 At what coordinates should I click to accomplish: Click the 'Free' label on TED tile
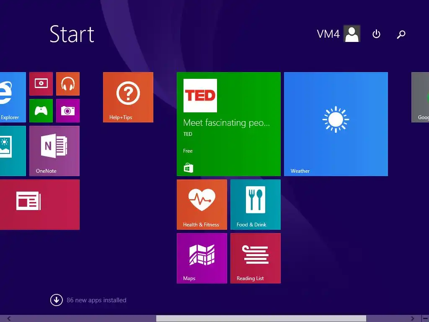click(x=188, y=151)
